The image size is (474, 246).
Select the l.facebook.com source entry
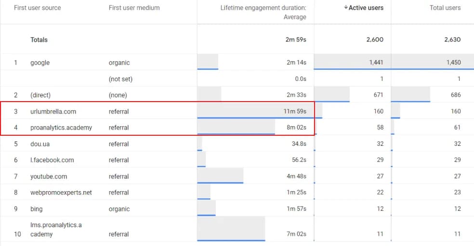pyautogui.click(x=52, y=160)
